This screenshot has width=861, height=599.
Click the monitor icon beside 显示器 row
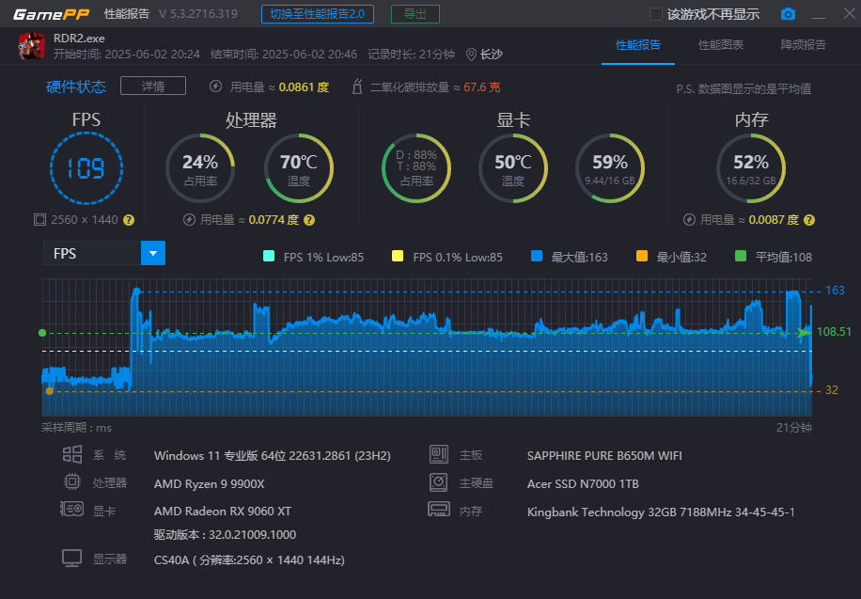point(72,558)
